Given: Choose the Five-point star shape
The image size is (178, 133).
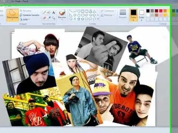Looking at the screenshot, I should tap(79, 19).
